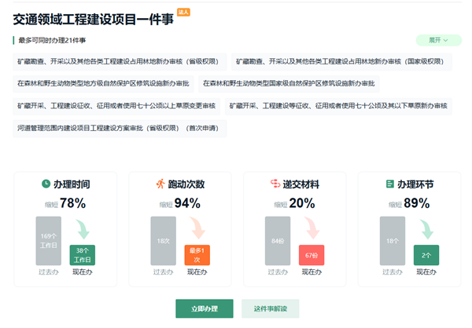Click the running figure icon beside 跑动次数

pos(160,184)
